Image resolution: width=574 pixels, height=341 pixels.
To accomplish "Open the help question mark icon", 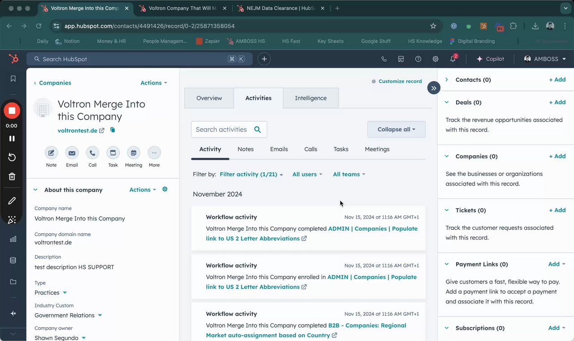I will pyautogui.click(x=418, y=59).
